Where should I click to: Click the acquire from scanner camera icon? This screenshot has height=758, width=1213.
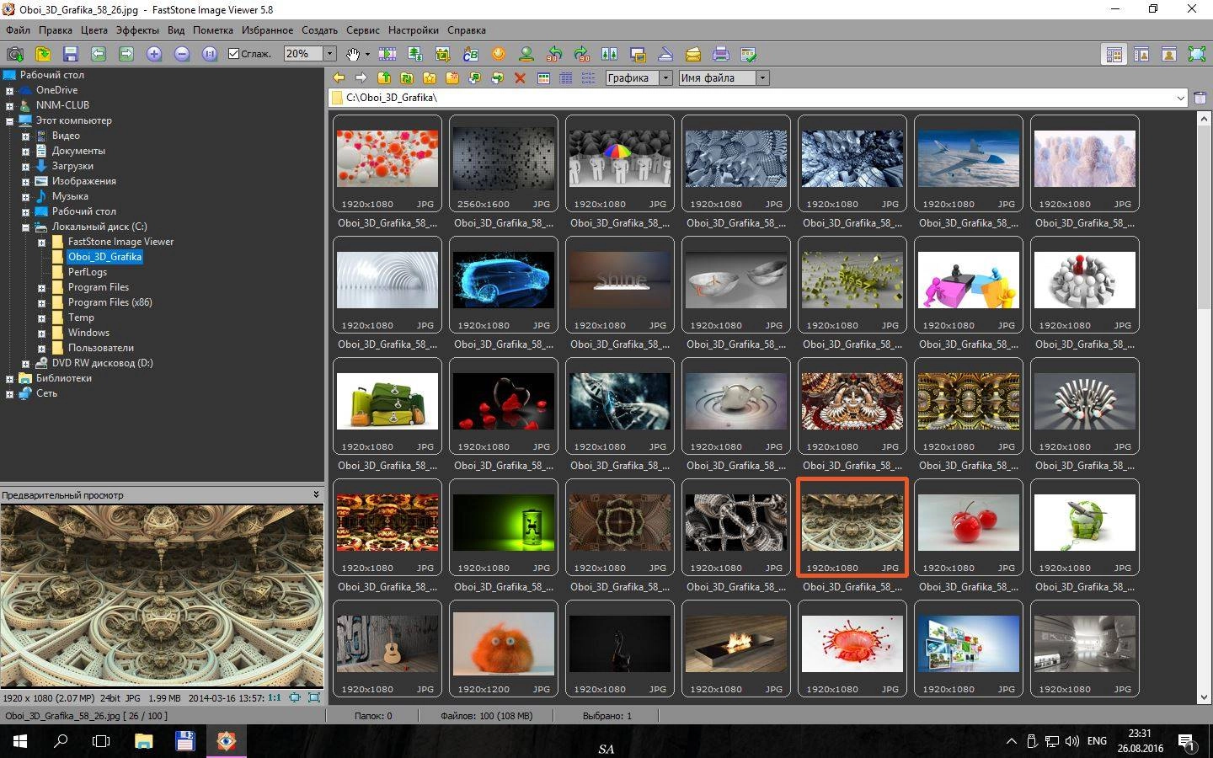pyautogui.click(x=14, y=54)
